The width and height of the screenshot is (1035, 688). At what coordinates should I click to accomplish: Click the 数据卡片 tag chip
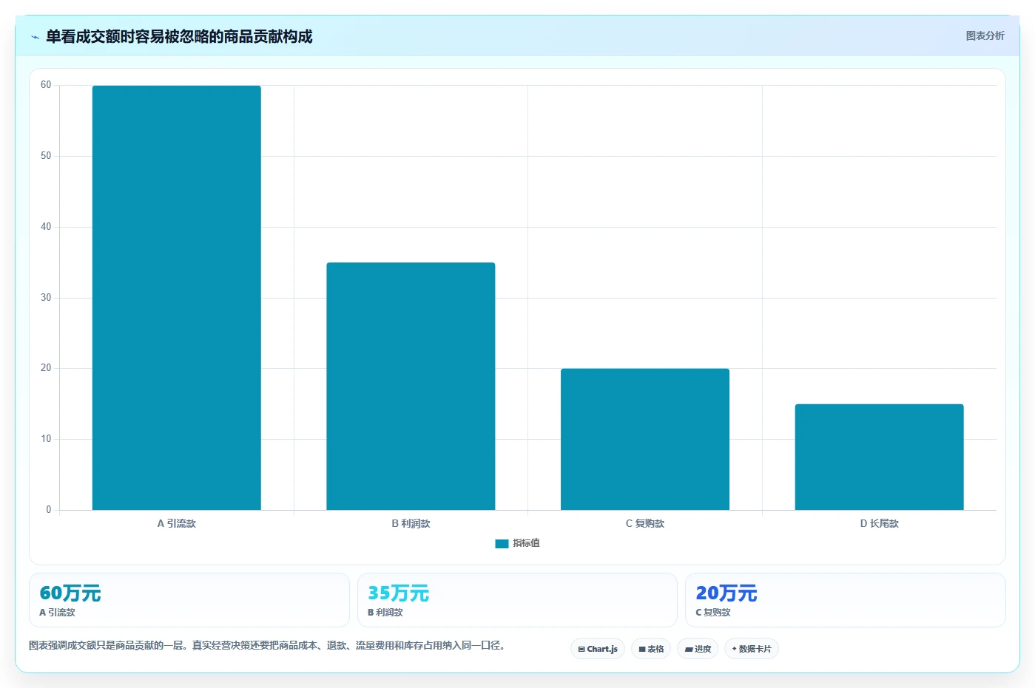click(752, 649)
